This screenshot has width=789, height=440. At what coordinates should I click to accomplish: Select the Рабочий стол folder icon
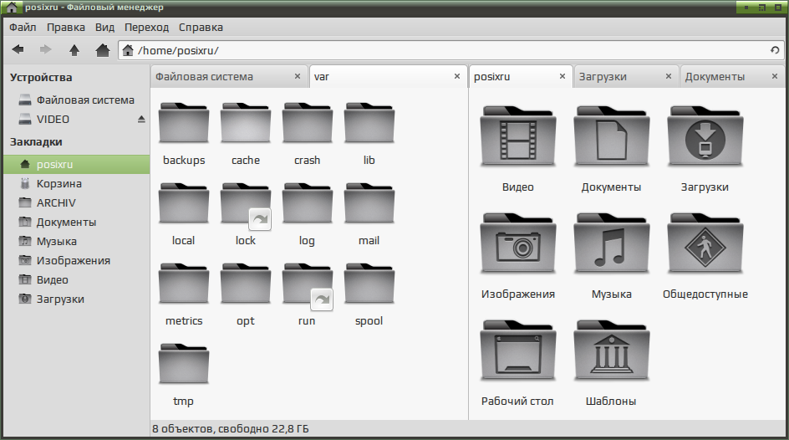518,350
